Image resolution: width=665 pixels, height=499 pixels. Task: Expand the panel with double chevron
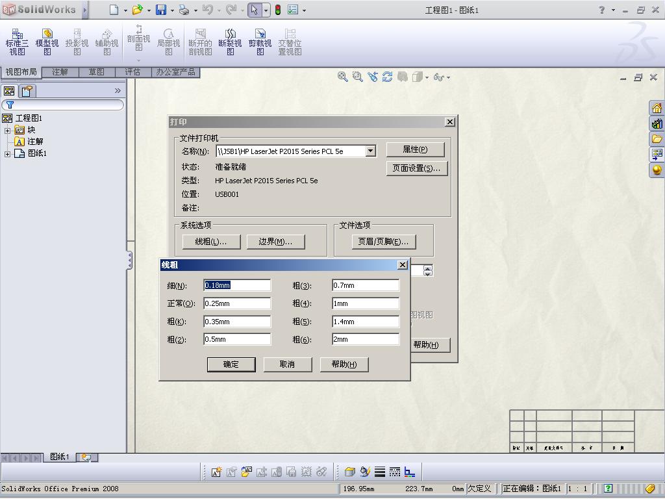[x=118, y=90]
